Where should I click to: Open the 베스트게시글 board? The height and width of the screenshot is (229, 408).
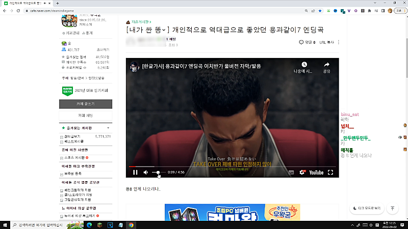coord(74,141)
